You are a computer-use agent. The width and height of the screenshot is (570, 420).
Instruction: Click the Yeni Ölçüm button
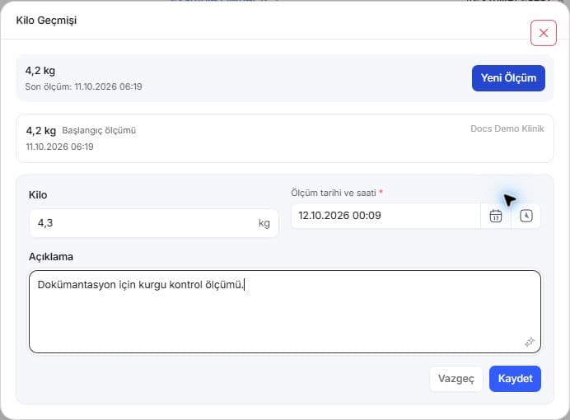[x=508, y=78]
